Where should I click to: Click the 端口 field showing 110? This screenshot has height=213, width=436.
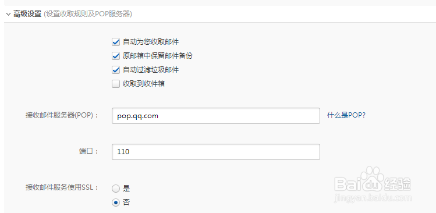coord(216,152)
